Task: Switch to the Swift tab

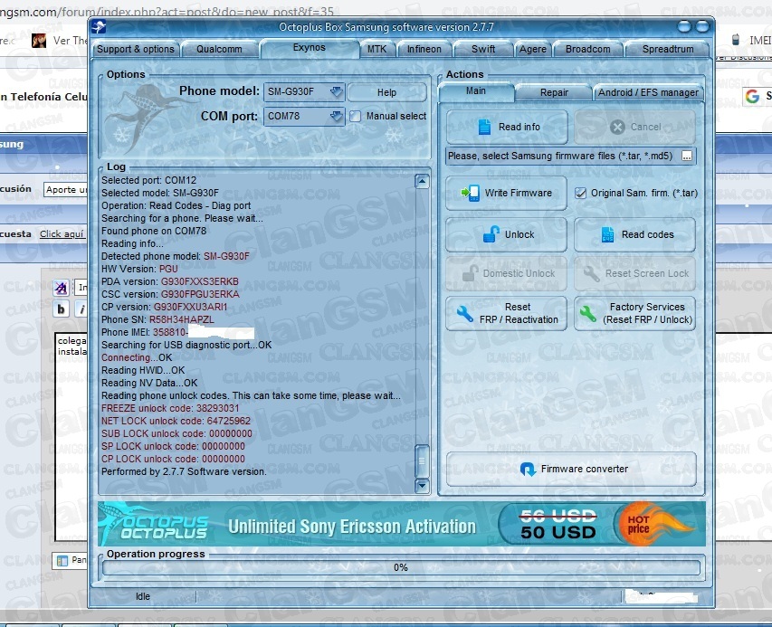Action: point(483,49)
